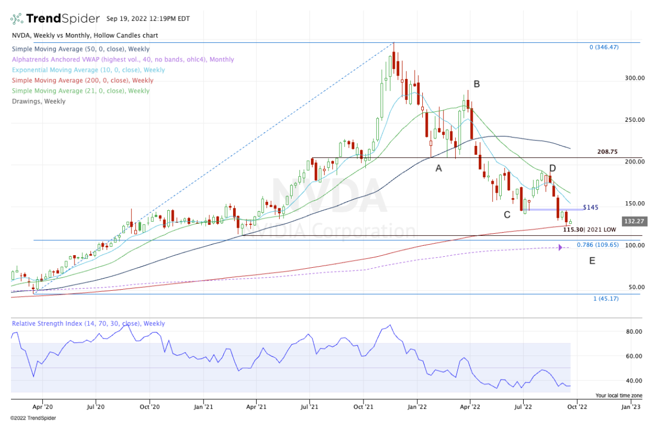Select the $145 resistance level label

point(590,207)
